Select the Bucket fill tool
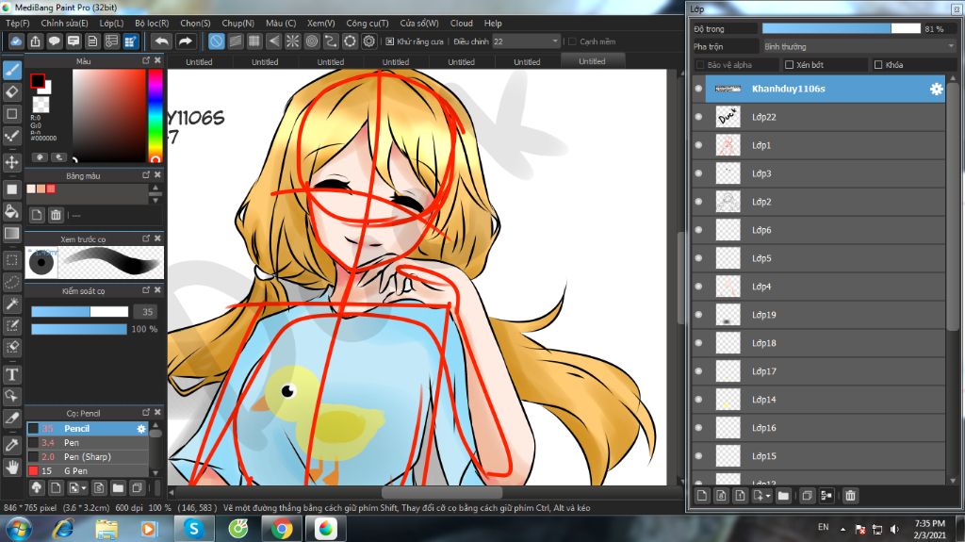Viewport: 965px width, 542px height. 11,212
